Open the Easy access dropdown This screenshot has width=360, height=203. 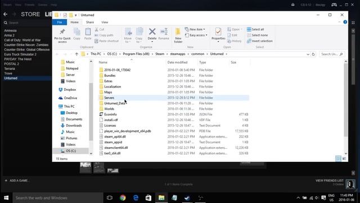point(196,35)
